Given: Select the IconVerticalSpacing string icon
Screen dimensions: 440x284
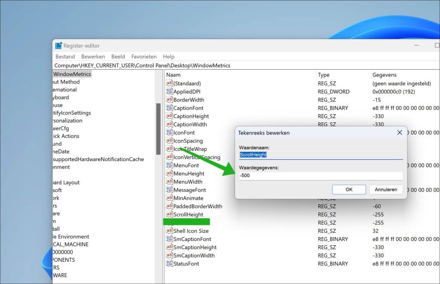Looking at the screenshot, I should [169, 157].
